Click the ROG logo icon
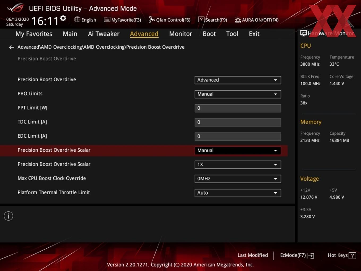 15,8
